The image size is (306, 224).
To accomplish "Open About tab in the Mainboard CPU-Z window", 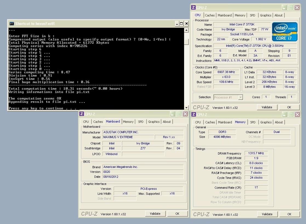I will click(x=167, y=121).
